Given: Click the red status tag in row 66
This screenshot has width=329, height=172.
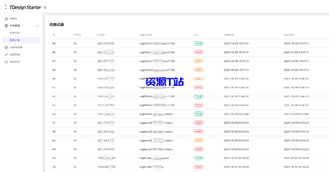Looking at the screenshot, I should point(198,52).
